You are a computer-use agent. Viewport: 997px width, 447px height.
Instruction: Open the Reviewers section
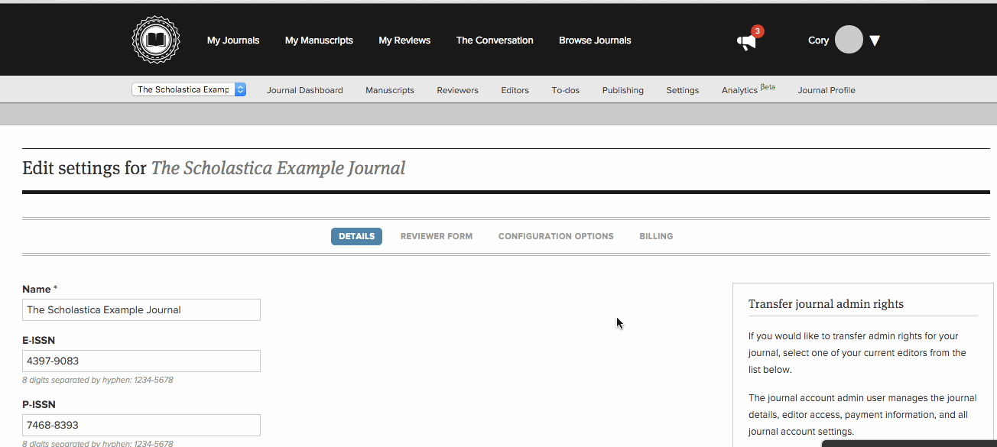(457, 90)
